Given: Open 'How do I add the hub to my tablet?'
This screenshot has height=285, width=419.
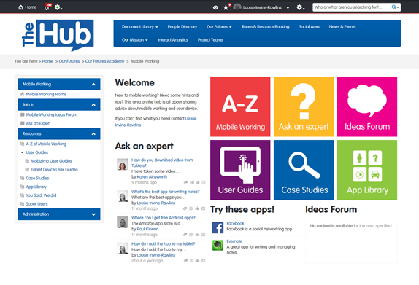Looking at the screenshot, I should tap(163, 244).
